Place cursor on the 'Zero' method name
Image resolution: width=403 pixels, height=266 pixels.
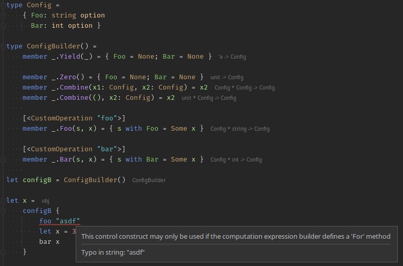68,77
